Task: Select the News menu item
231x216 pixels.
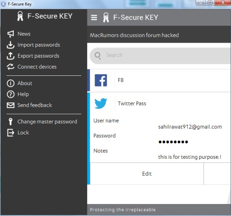Action: point(24,34)
